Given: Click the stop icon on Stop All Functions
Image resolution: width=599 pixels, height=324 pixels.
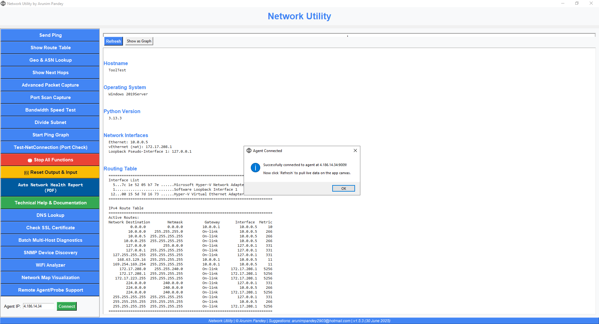Looking at the screenshot, I should tap(30, 160).
